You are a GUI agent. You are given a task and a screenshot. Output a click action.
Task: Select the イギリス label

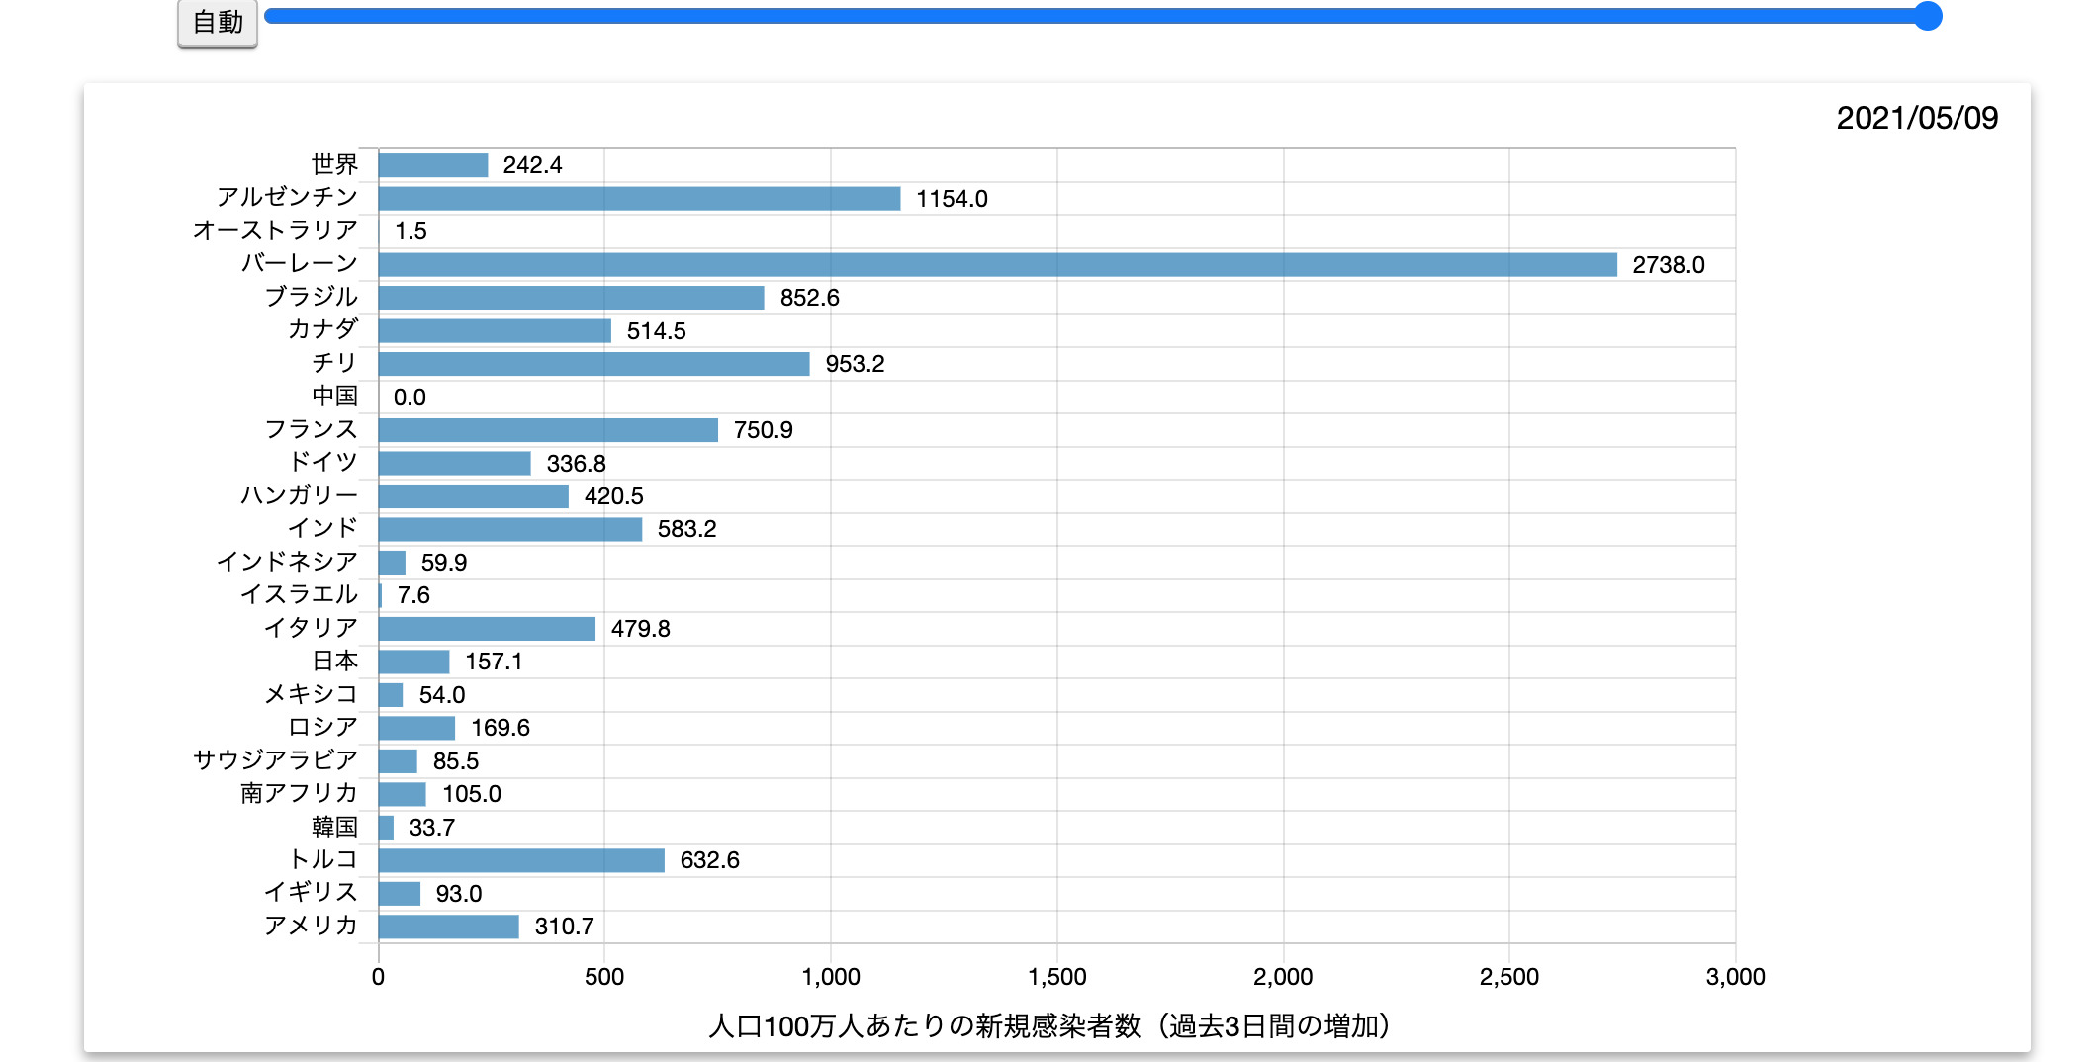click(311, 893)
